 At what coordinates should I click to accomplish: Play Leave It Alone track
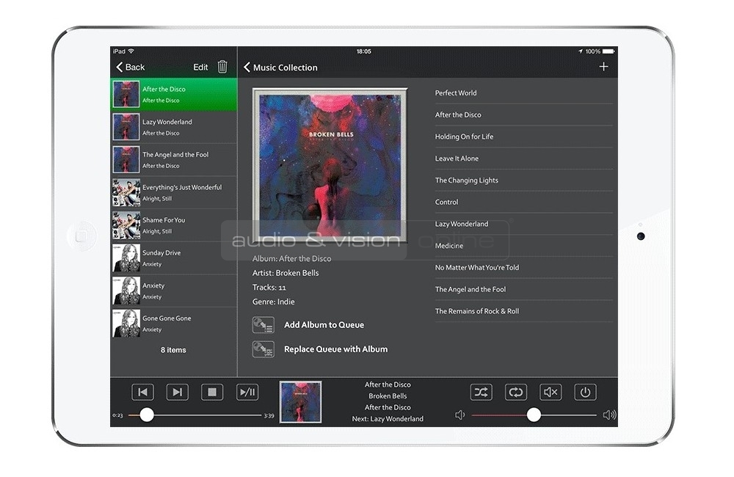pos(524,159)
